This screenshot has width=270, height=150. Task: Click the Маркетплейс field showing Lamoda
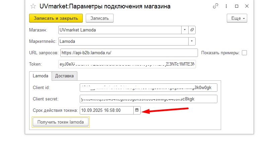pos(123,41)
